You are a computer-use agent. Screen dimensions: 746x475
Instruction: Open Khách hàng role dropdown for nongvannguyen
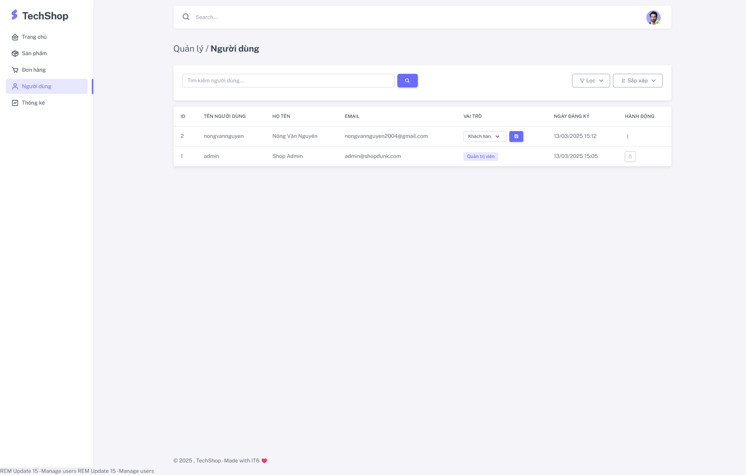(484, 136)
